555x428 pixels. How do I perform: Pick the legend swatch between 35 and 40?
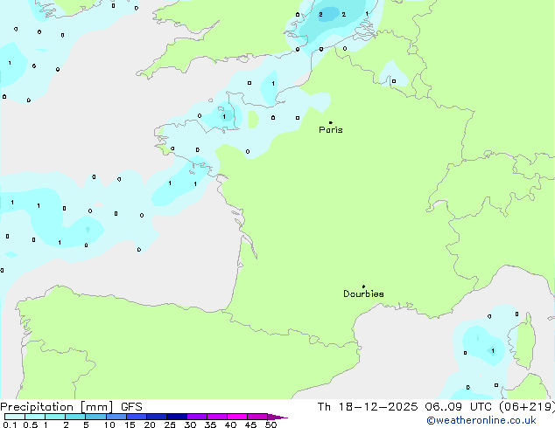216,417
